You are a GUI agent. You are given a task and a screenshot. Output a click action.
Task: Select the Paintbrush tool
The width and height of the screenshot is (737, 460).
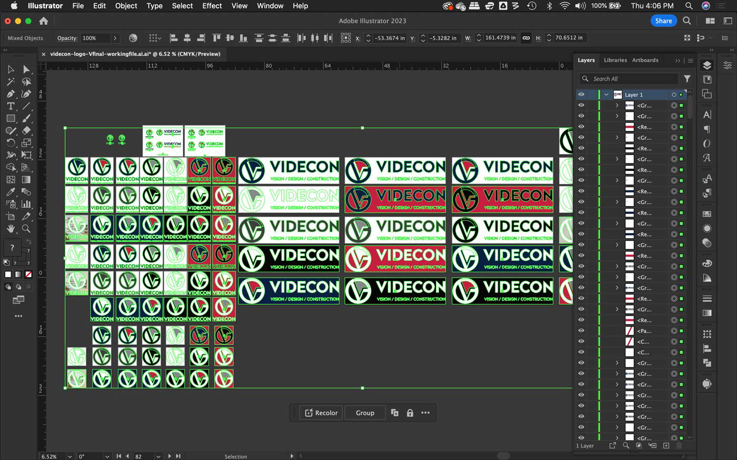(26, 118)
